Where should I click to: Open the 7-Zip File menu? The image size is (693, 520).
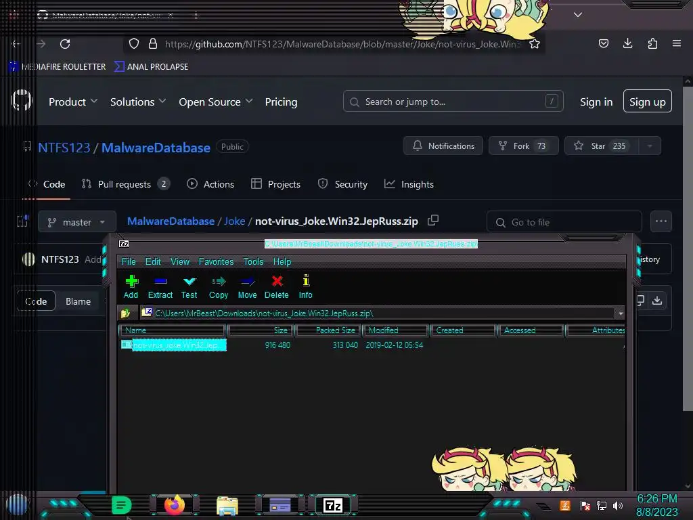click(x=129, y=261)
